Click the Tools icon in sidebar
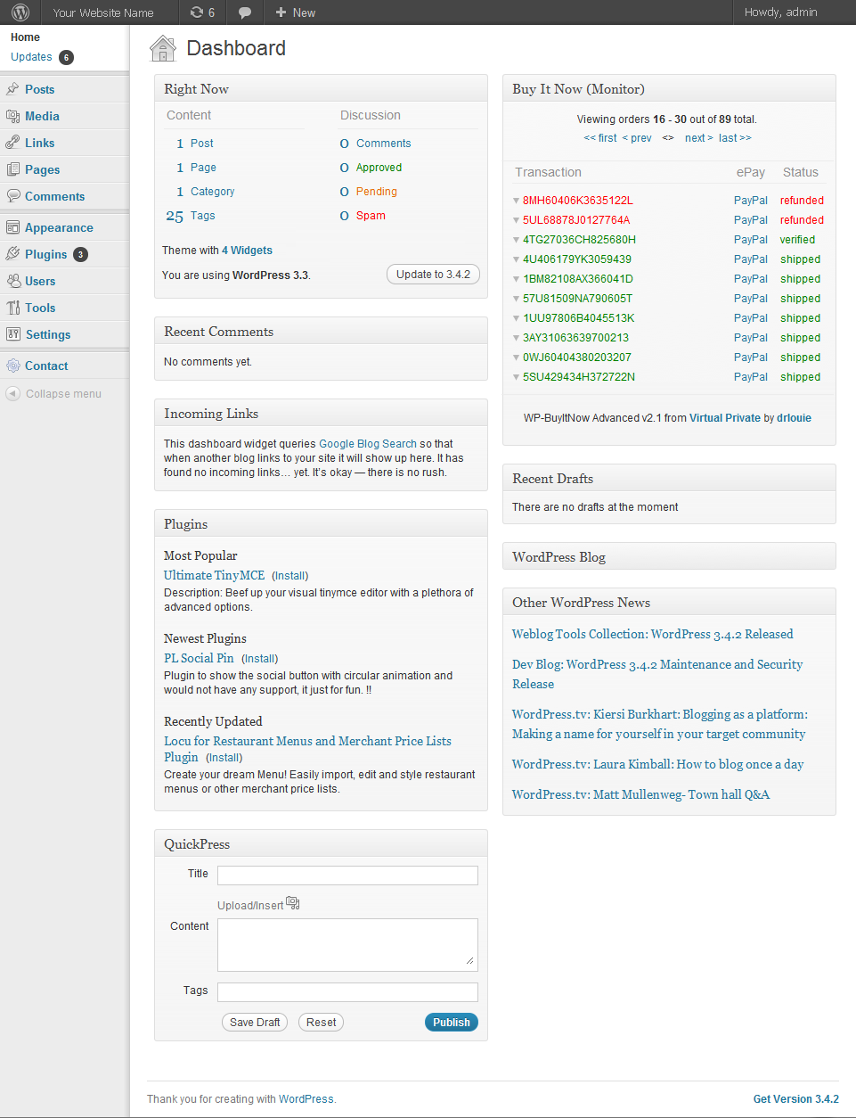This screenshot has height=1118, width=856. point(12,308)
